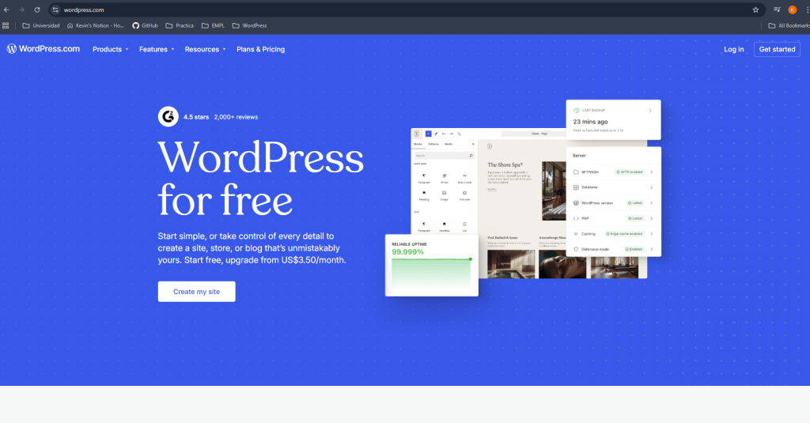Viewport: 810px width, 423px height.
Task: Open site information icon in address bar
Action: coord(55,9)
